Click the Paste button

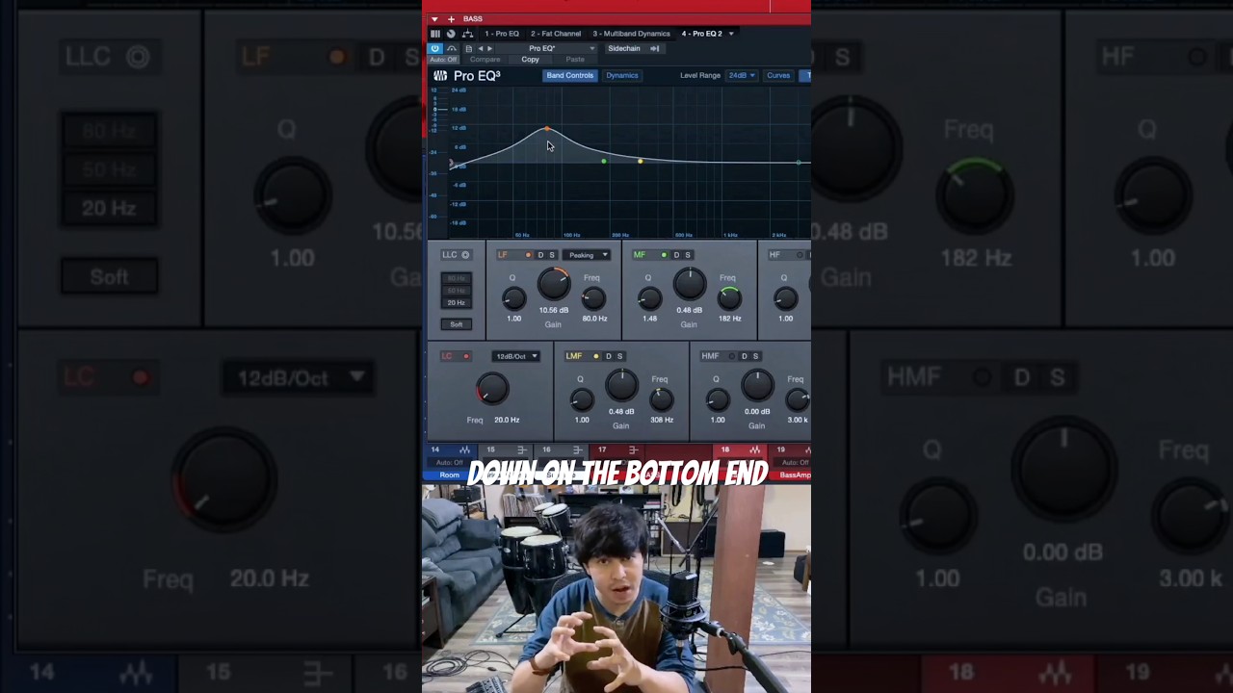(575, 60)
